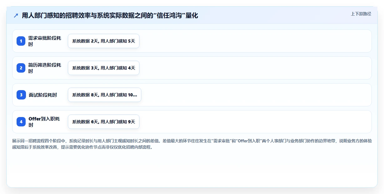Click the 面试阶段耗时 label
Image resolution: width=384 pixels, height=194 pixels.
tap(43, 95)
